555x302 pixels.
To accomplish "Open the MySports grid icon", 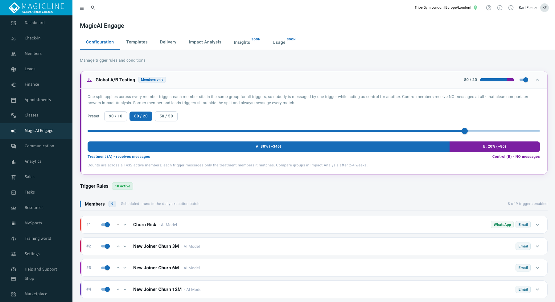I will pyautogui.click(x=14, y=223).
